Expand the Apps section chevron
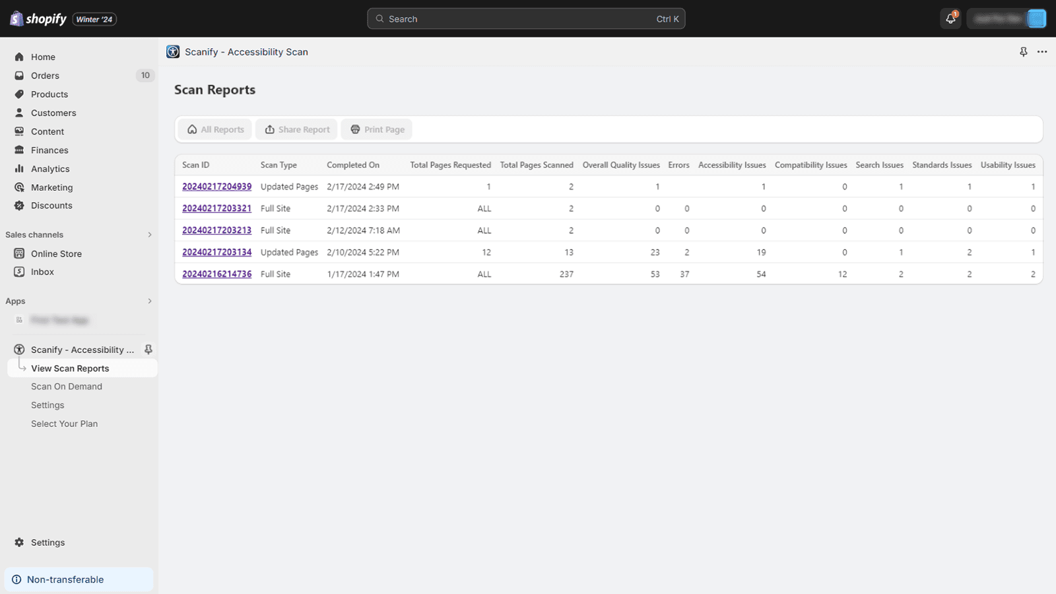The width and height of the screenshot is (1056, 594). (150, 302)
